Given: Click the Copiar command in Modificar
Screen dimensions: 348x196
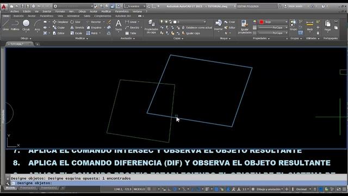Looking at the screenshot, I should (x=59, y=28).
